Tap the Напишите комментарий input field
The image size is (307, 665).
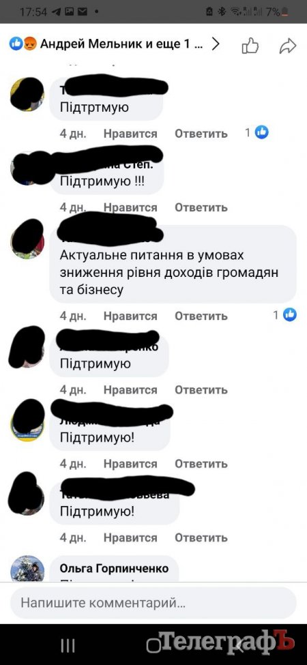point(153,603)
